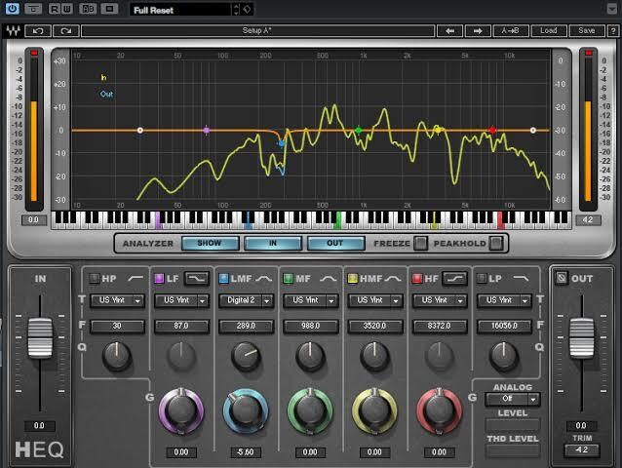Click the Undo arrow button
The image size is (622, 468).
tap(38, 31)
